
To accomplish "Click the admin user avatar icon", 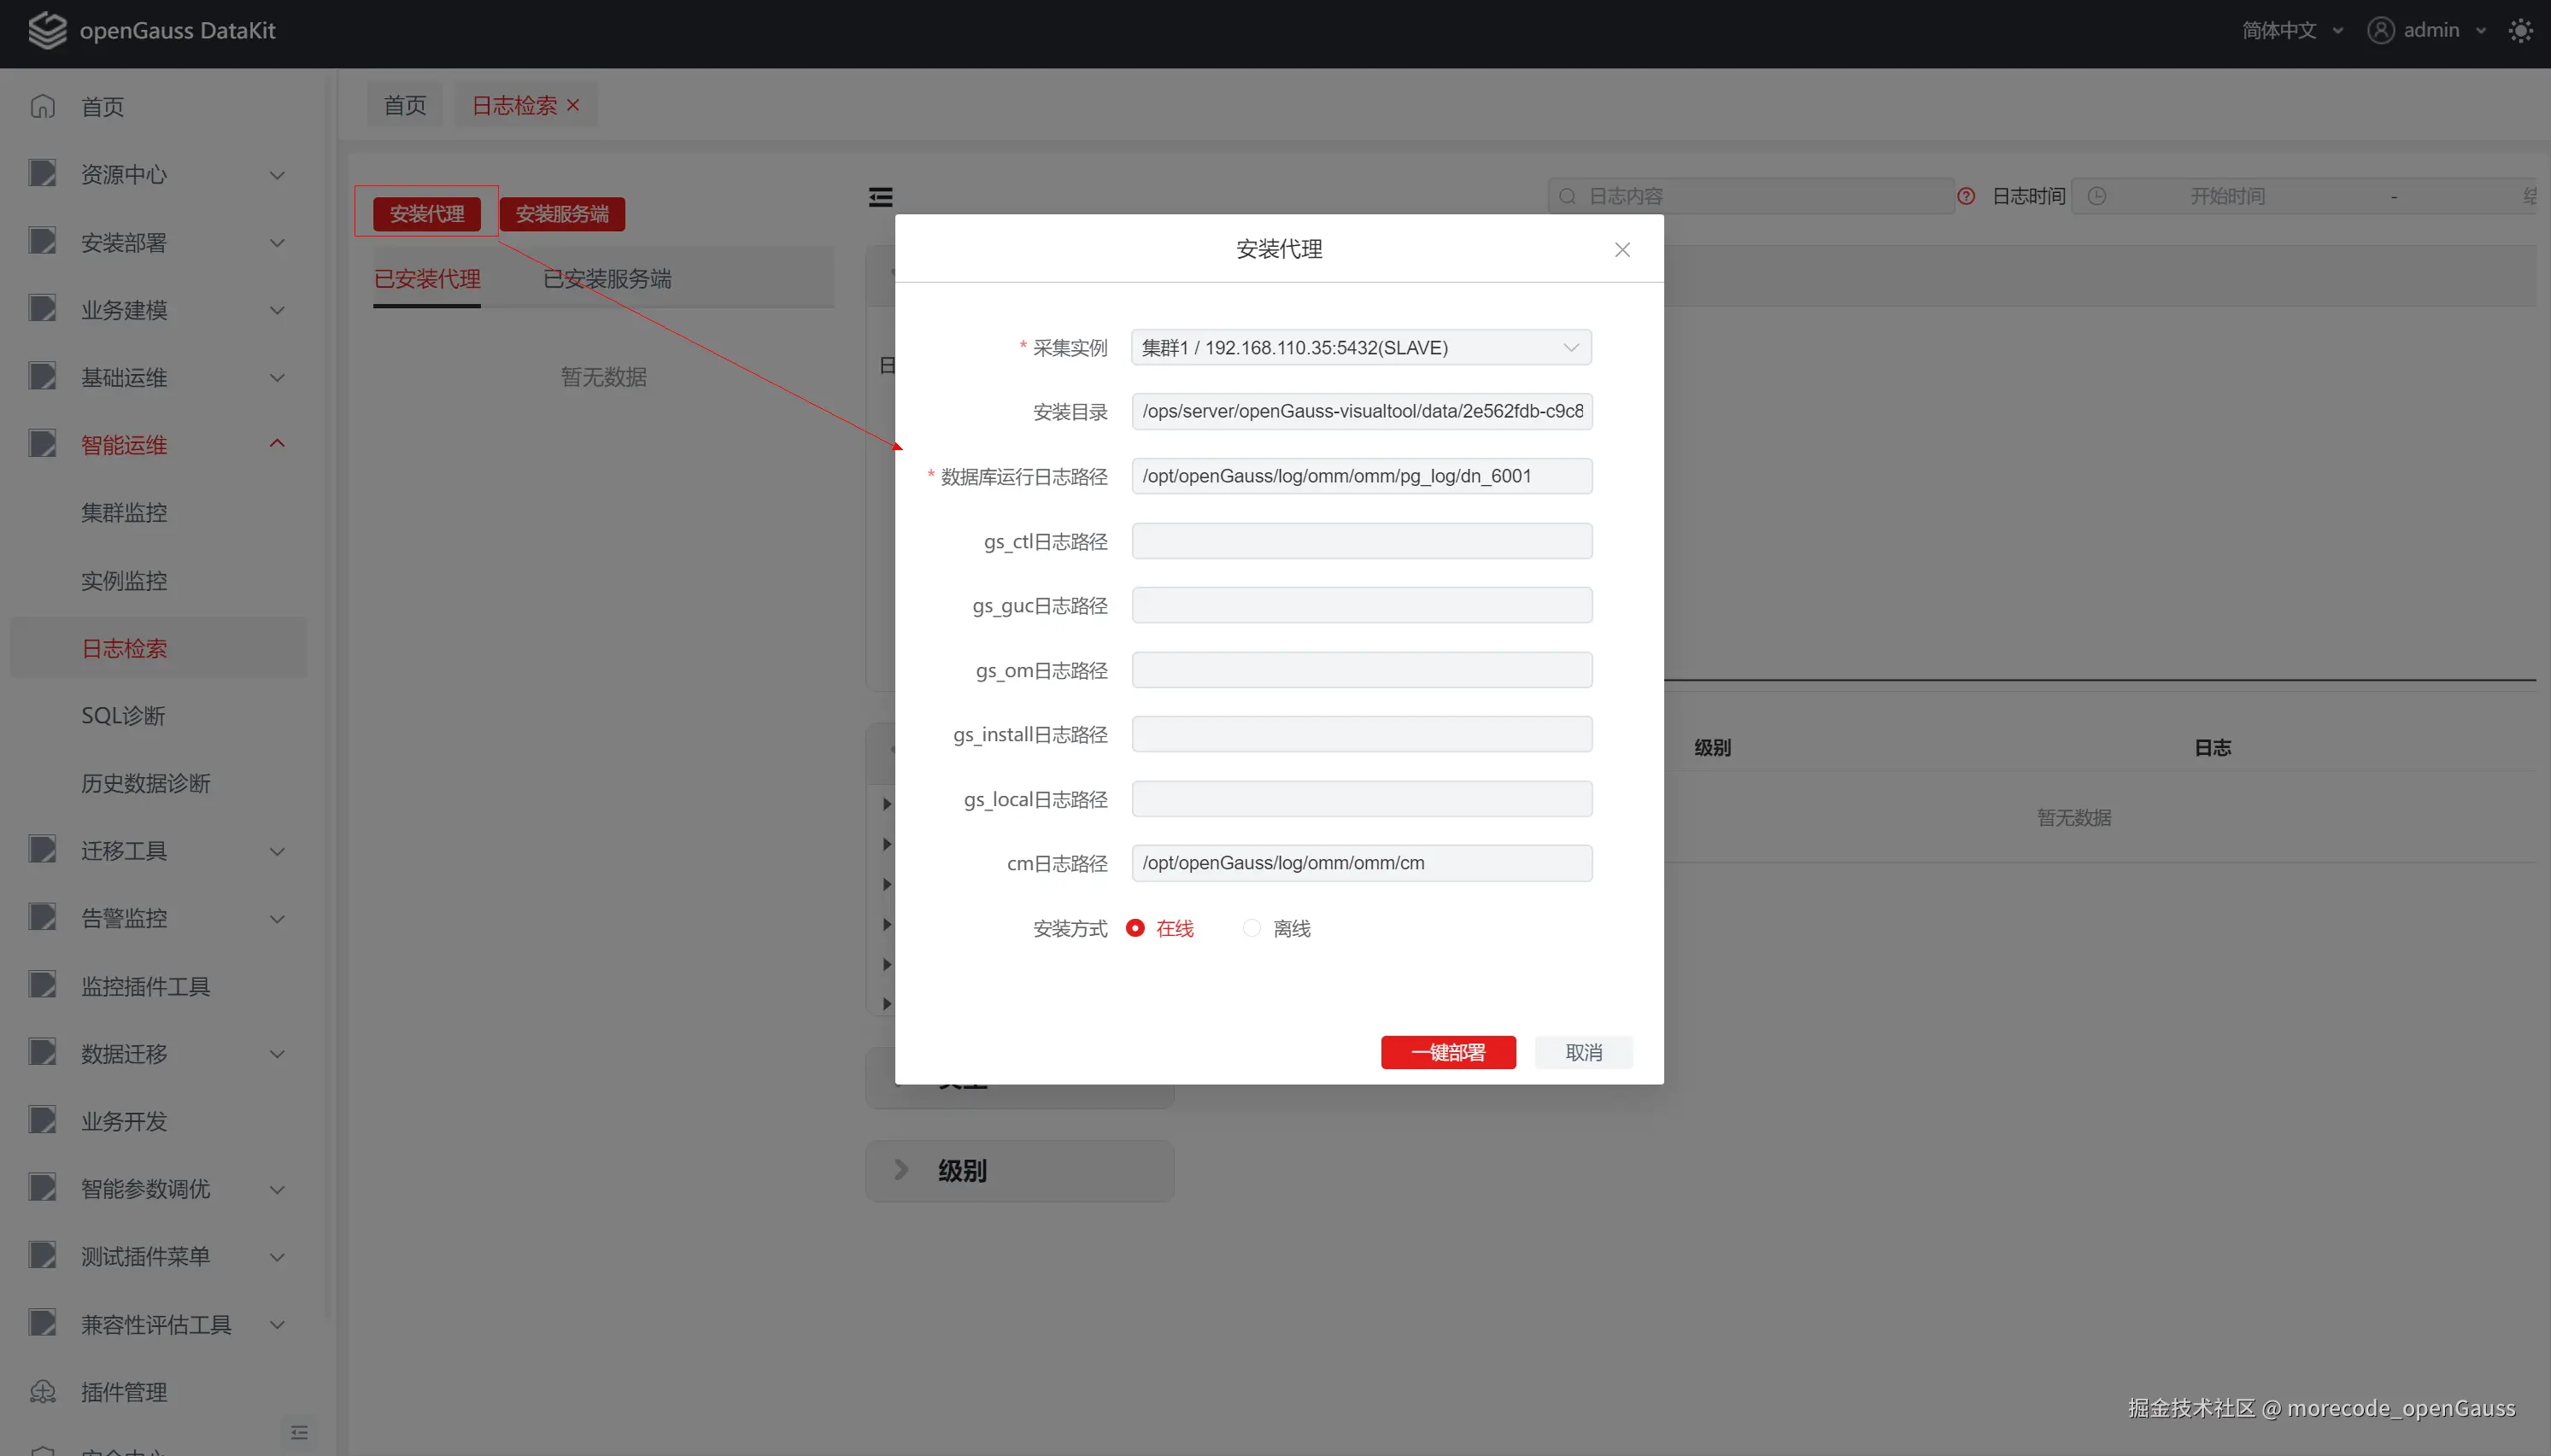I will (2380, 31).
